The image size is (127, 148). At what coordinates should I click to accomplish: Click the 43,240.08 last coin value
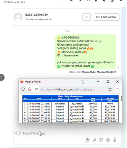point(110,112)
